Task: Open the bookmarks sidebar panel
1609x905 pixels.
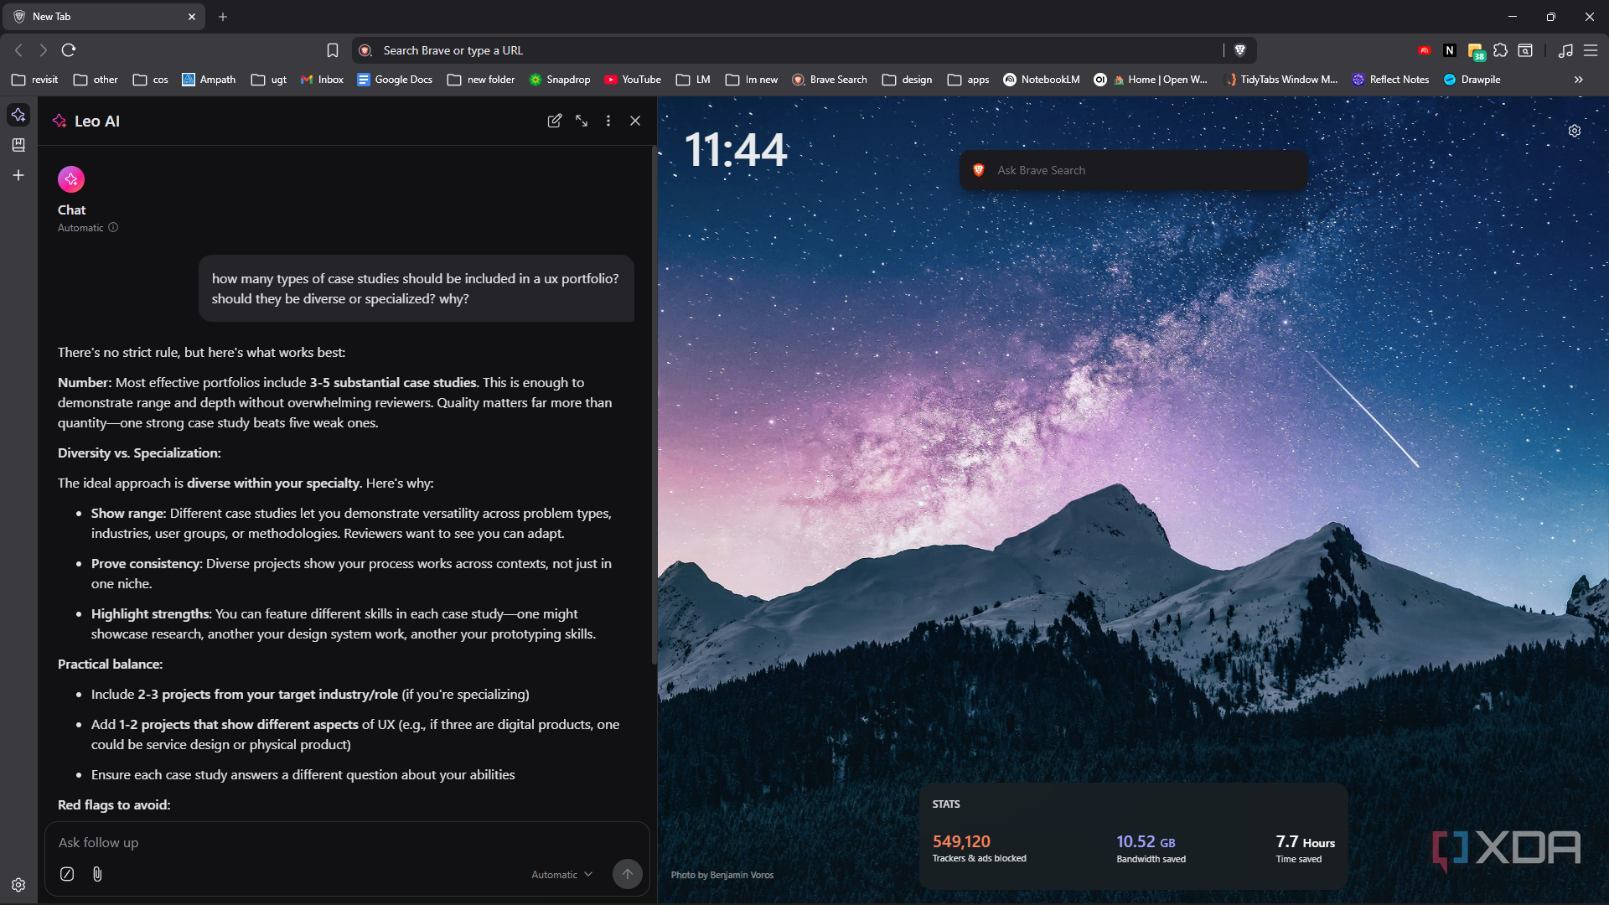Action: (18, 145)
